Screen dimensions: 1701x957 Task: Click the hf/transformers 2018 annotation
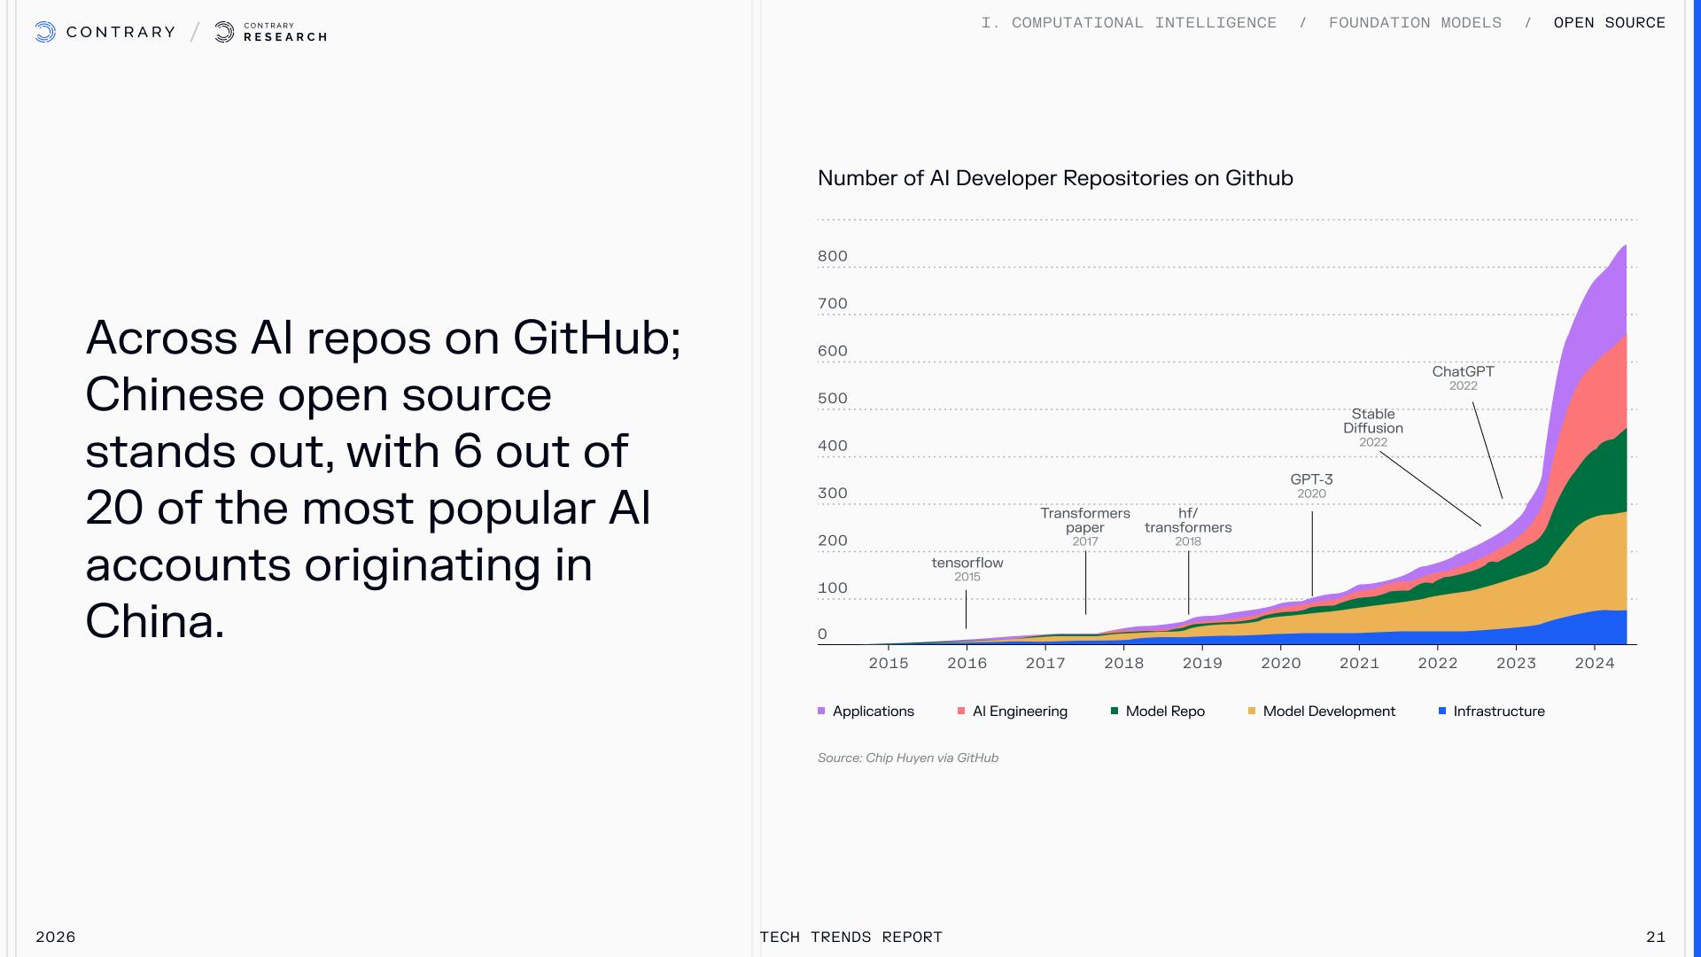1187,526
